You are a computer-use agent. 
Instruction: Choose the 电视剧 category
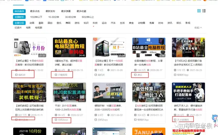[38, 28]
